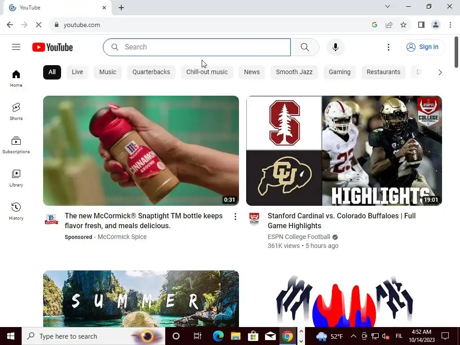Show more filter chips with right arrow
Viewport: 460px width, 345px height.
(440, 72)
